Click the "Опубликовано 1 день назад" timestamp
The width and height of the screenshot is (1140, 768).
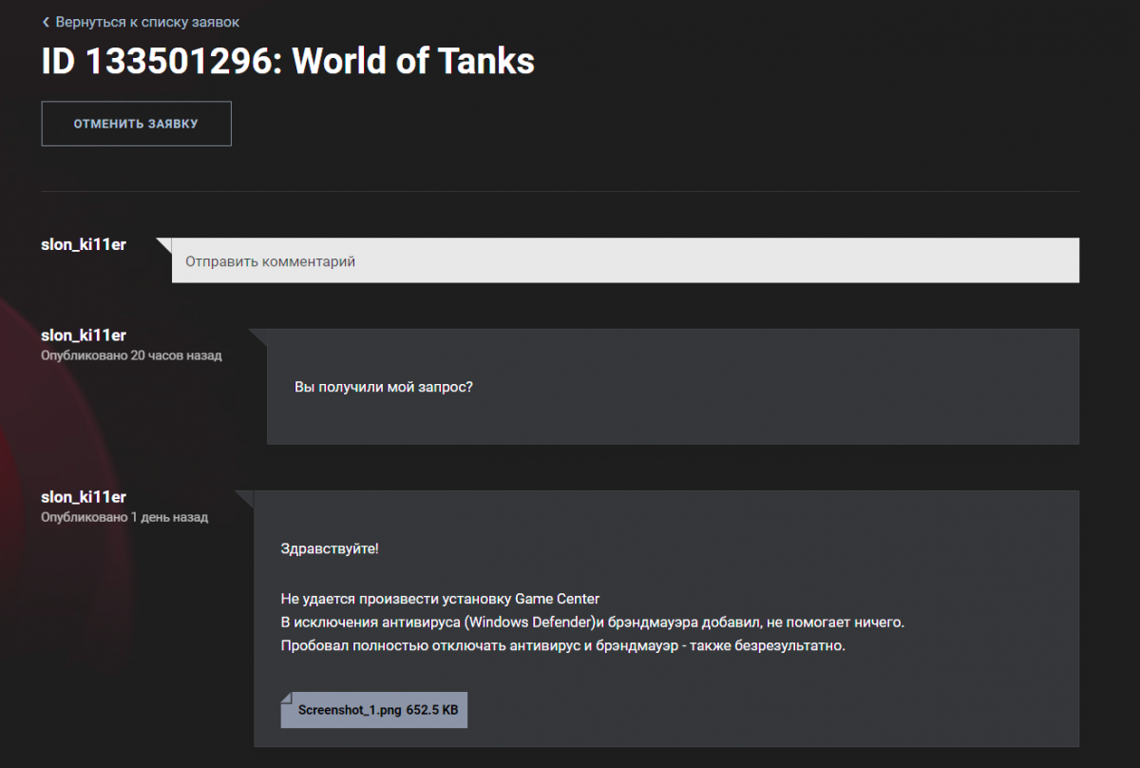[x=124, y=517]
